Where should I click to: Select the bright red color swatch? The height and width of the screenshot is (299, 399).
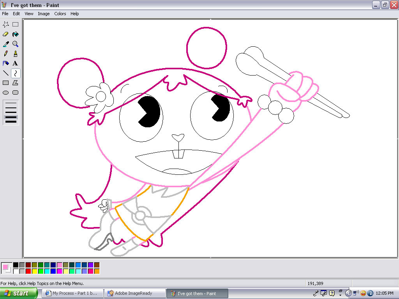[x=28, y=271]
